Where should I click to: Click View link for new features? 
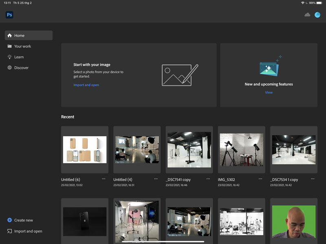point(269,92)
